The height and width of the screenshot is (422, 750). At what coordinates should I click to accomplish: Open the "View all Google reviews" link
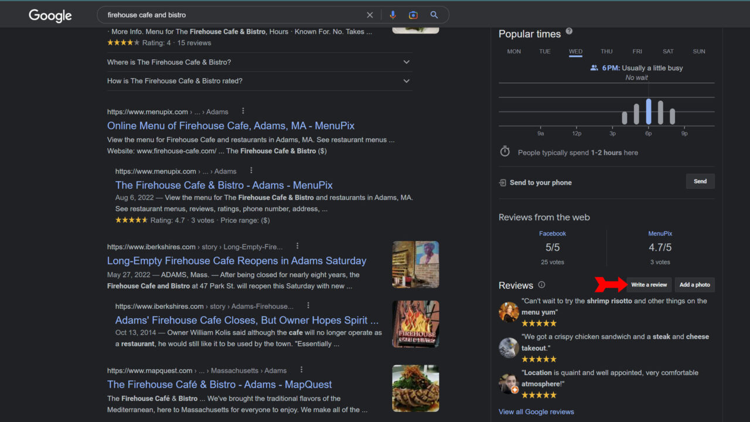point(536,411)
